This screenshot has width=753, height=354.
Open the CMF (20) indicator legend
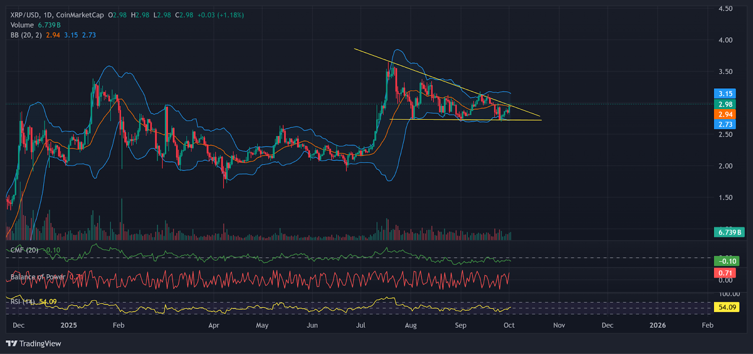click(24, 250)
